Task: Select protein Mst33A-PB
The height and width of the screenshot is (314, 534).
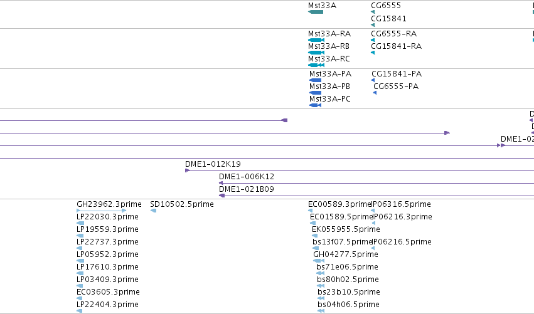Action: (329, 86)
